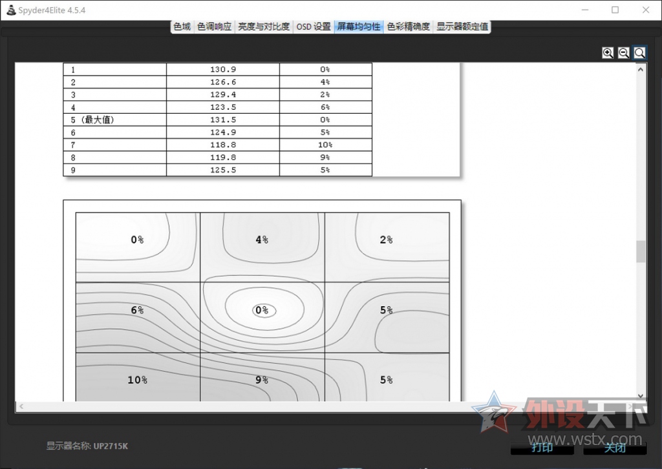Click the zoom out magnifier icon
Viewport: 662px width, 469px height.
point(624,53)
